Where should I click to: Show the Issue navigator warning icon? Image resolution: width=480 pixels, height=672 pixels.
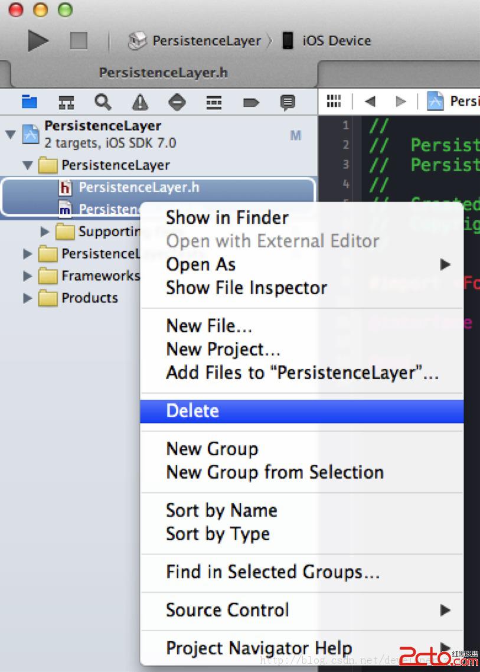point(140,102)
